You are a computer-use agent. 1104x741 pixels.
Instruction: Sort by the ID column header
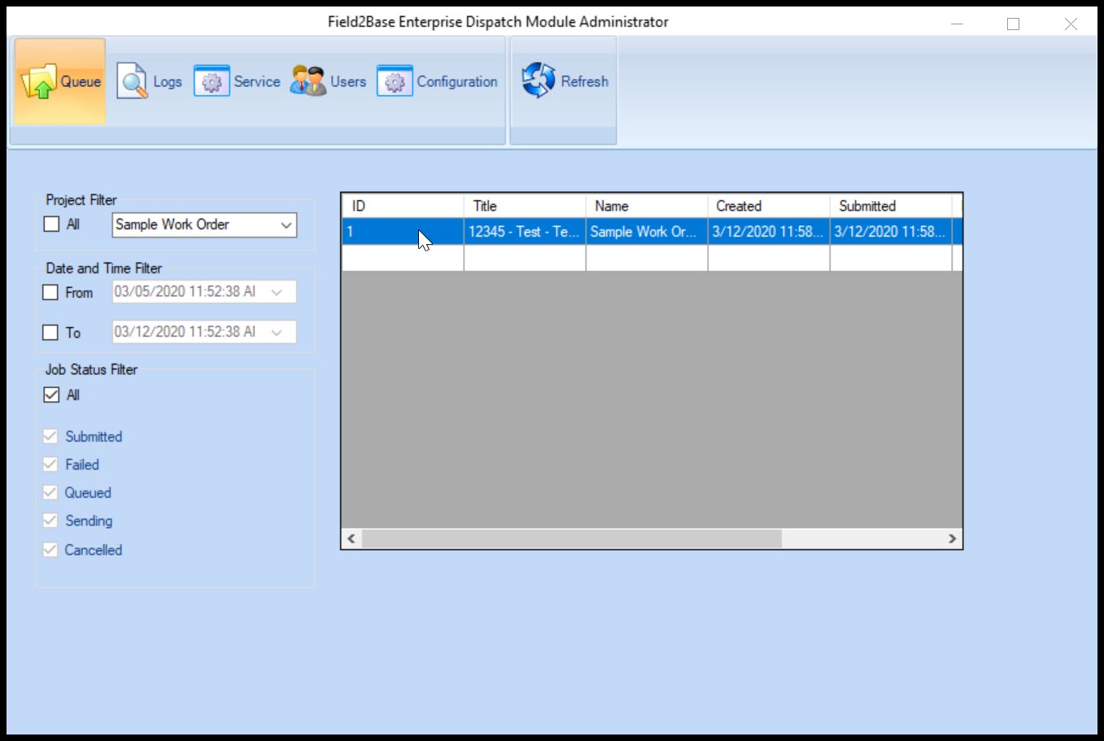click(x=403, y=206)
